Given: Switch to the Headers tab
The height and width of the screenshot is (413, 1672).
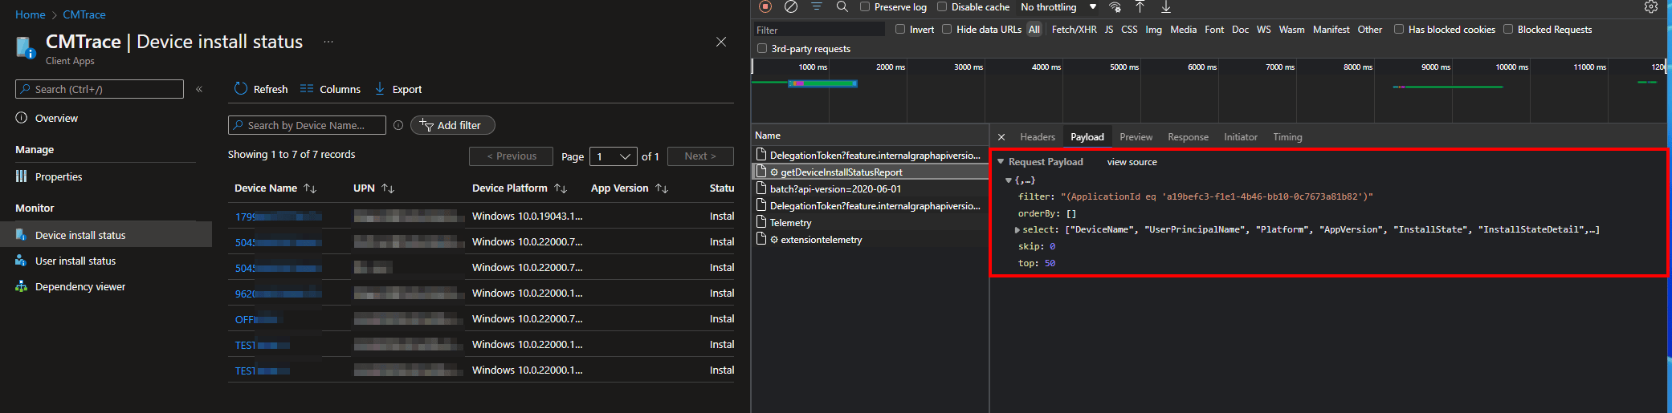Looking at the screenshot, I should tap(1038, 137).
